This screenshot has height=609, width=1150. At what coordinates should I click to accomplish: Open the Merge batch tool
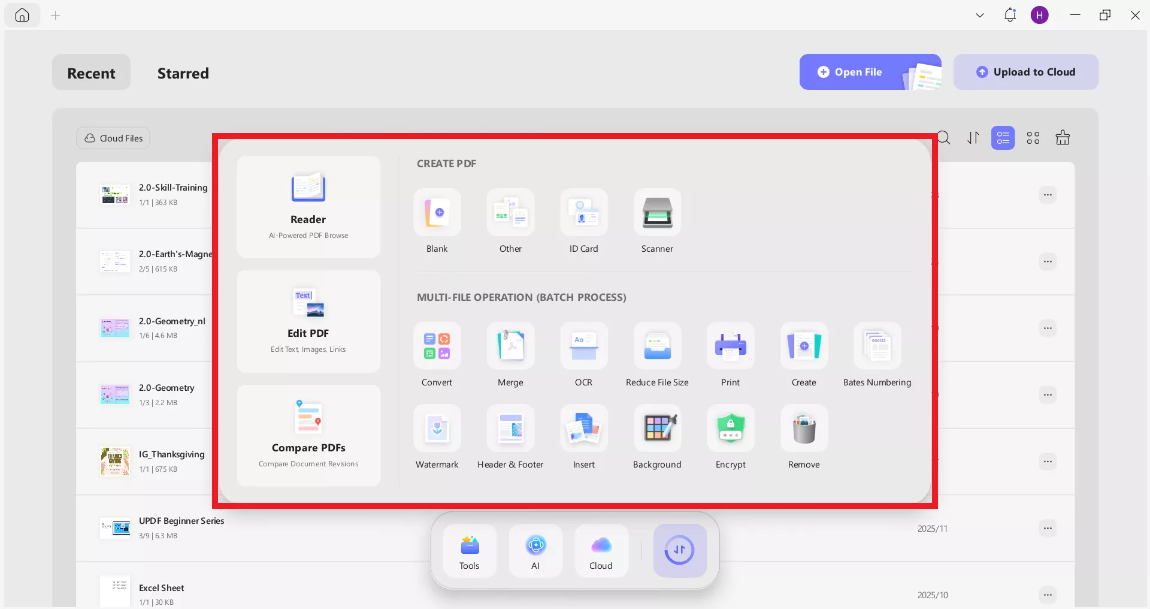coord(510,346)
